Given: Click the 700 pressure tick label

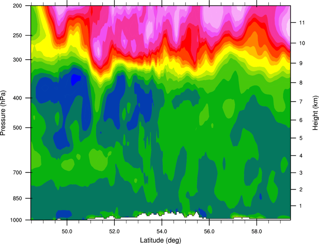Looking at the screenshot, I should click(17, 173).
